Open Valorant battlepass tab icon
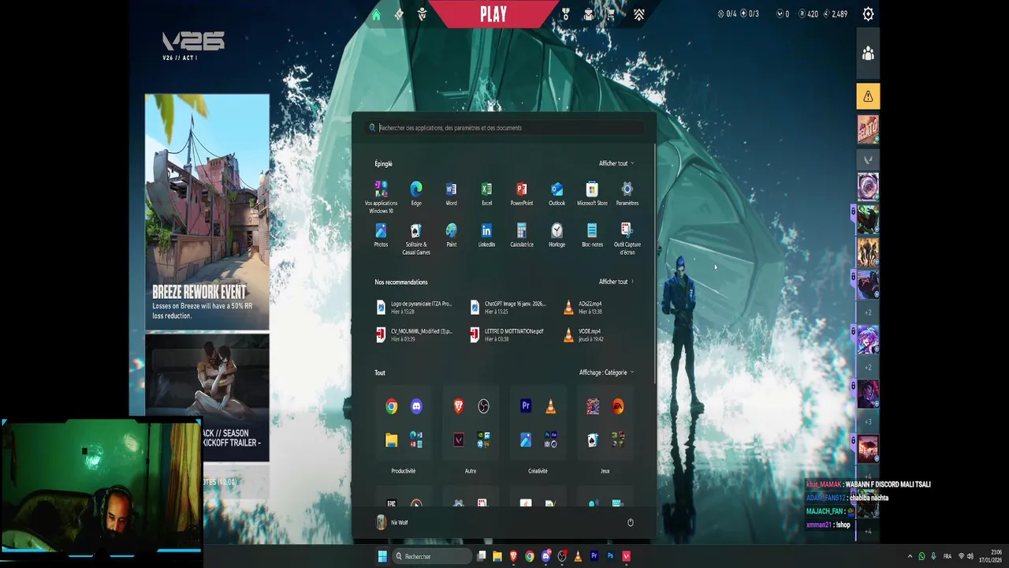 pos(399,14)
